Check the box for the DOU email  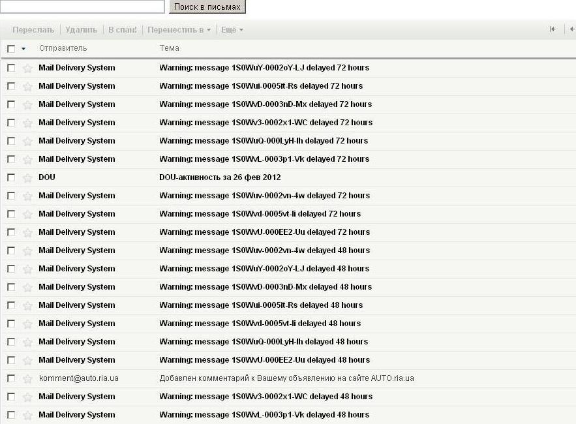coord(11,177)
